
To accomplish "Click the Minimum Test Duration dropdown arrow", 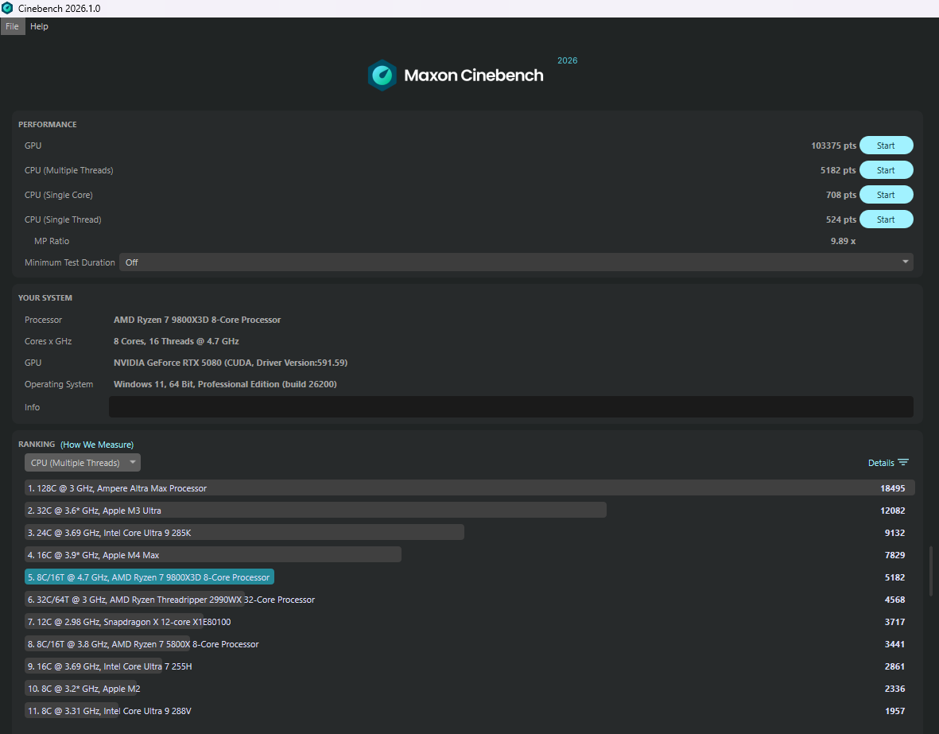I will point(905,262).
